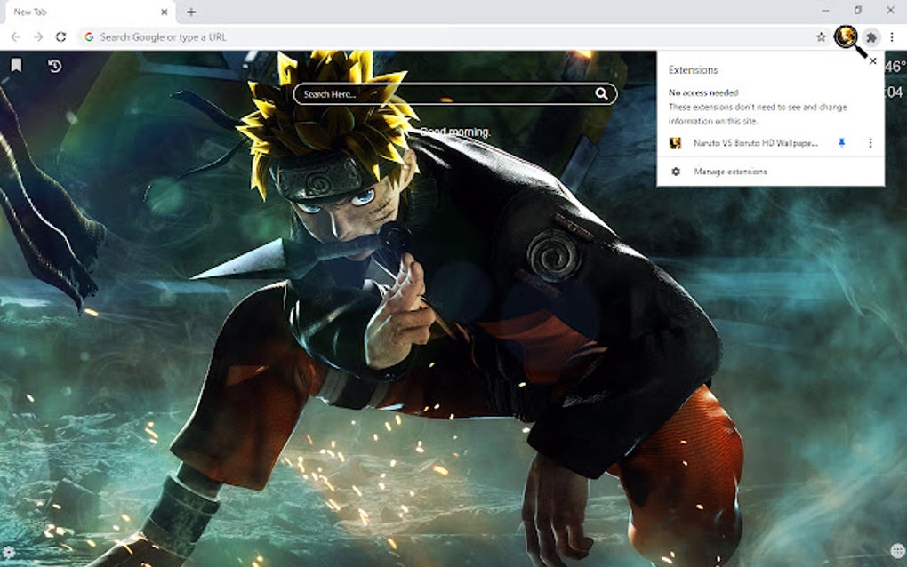The width and height of the screenshot is (907, 567).
Task: Click the Naruto extension icon in toolbar
Action: (x=846, y=37)
